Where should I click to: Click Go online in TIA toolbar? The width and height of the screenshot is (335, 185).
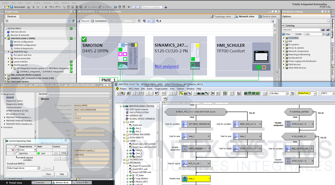click(x=91, y=7)
